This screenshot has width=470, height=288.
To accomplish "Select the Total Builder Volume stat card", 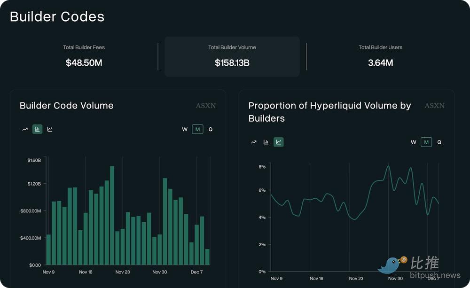I will click(232, 56).
